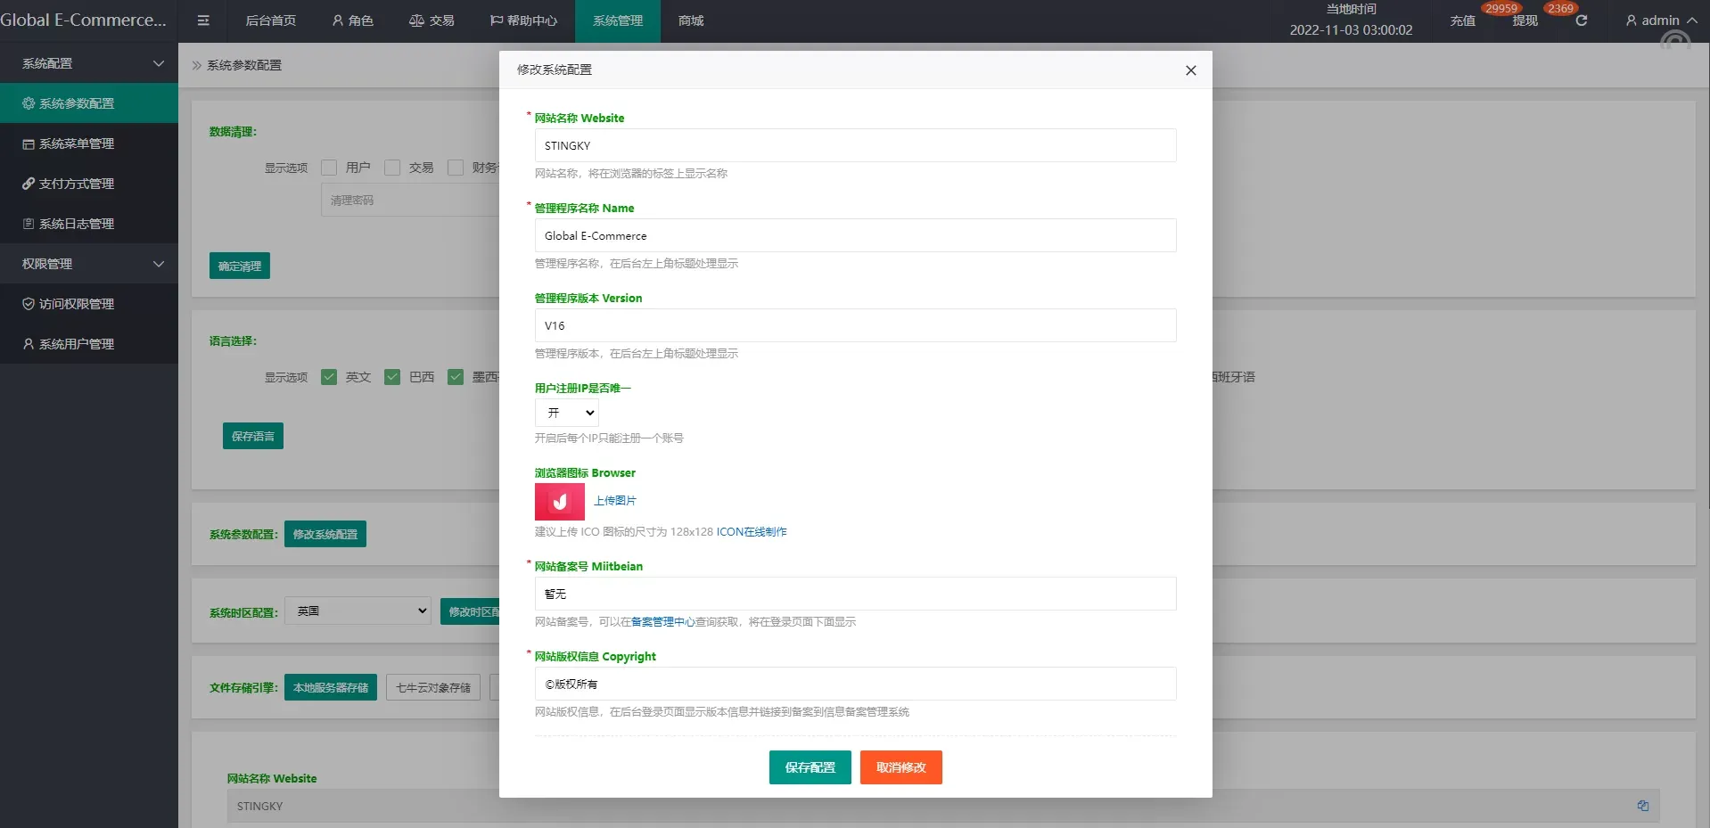The height and width of the screenshot is (828, 1710).
Task: Click the sidebar collapse hamburger icon
Action: pyautogui.click(x=203, y=20)
